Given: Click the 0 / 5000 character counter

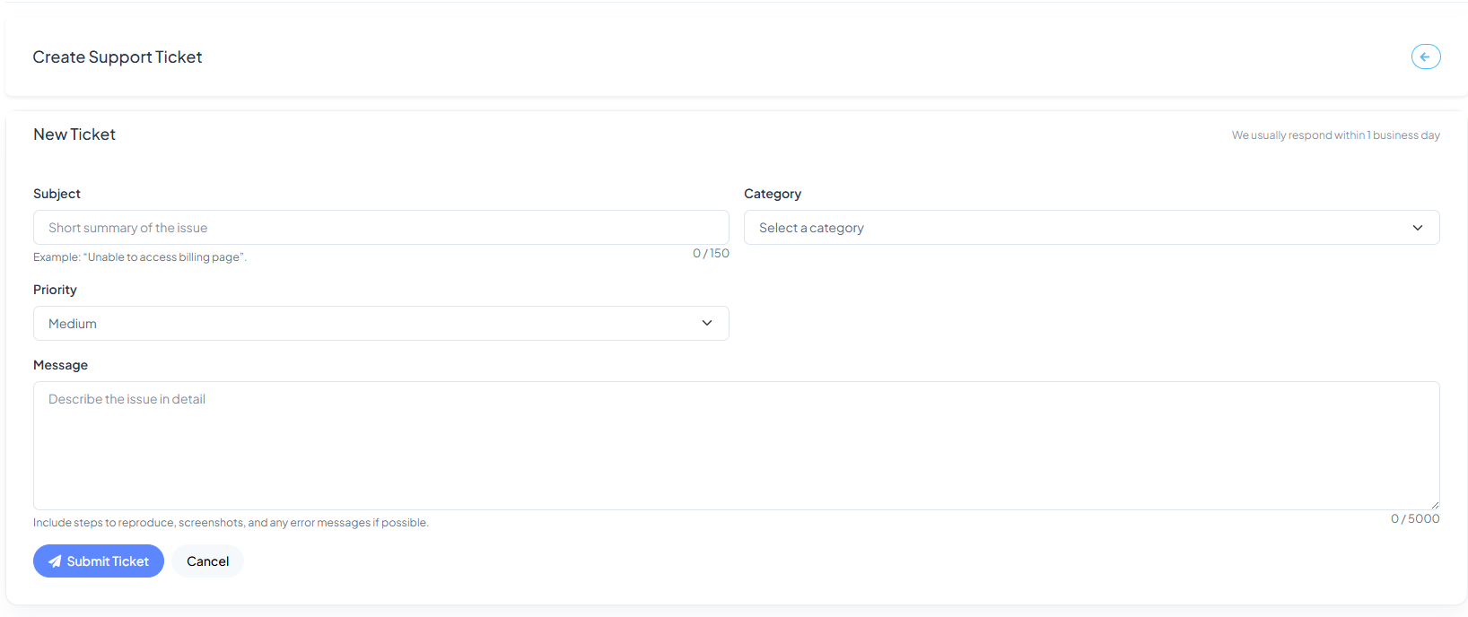Looking at the screenshot, I should (x=1415, y=518).
